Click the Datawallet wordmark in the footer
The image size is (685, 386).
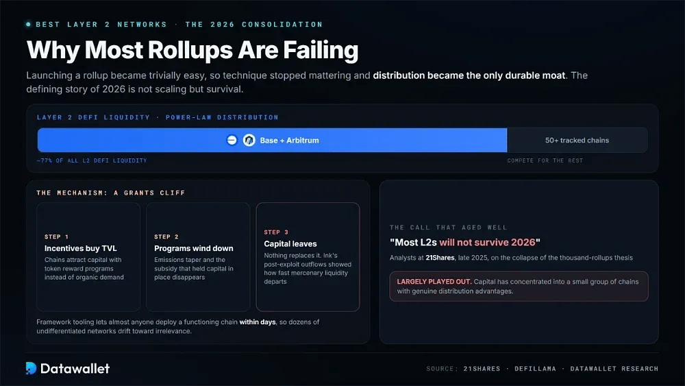pyautogui.click(x=75, y=368)
